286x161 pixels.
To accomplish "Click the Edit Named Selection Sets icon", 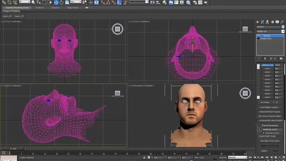I will 126,2.
